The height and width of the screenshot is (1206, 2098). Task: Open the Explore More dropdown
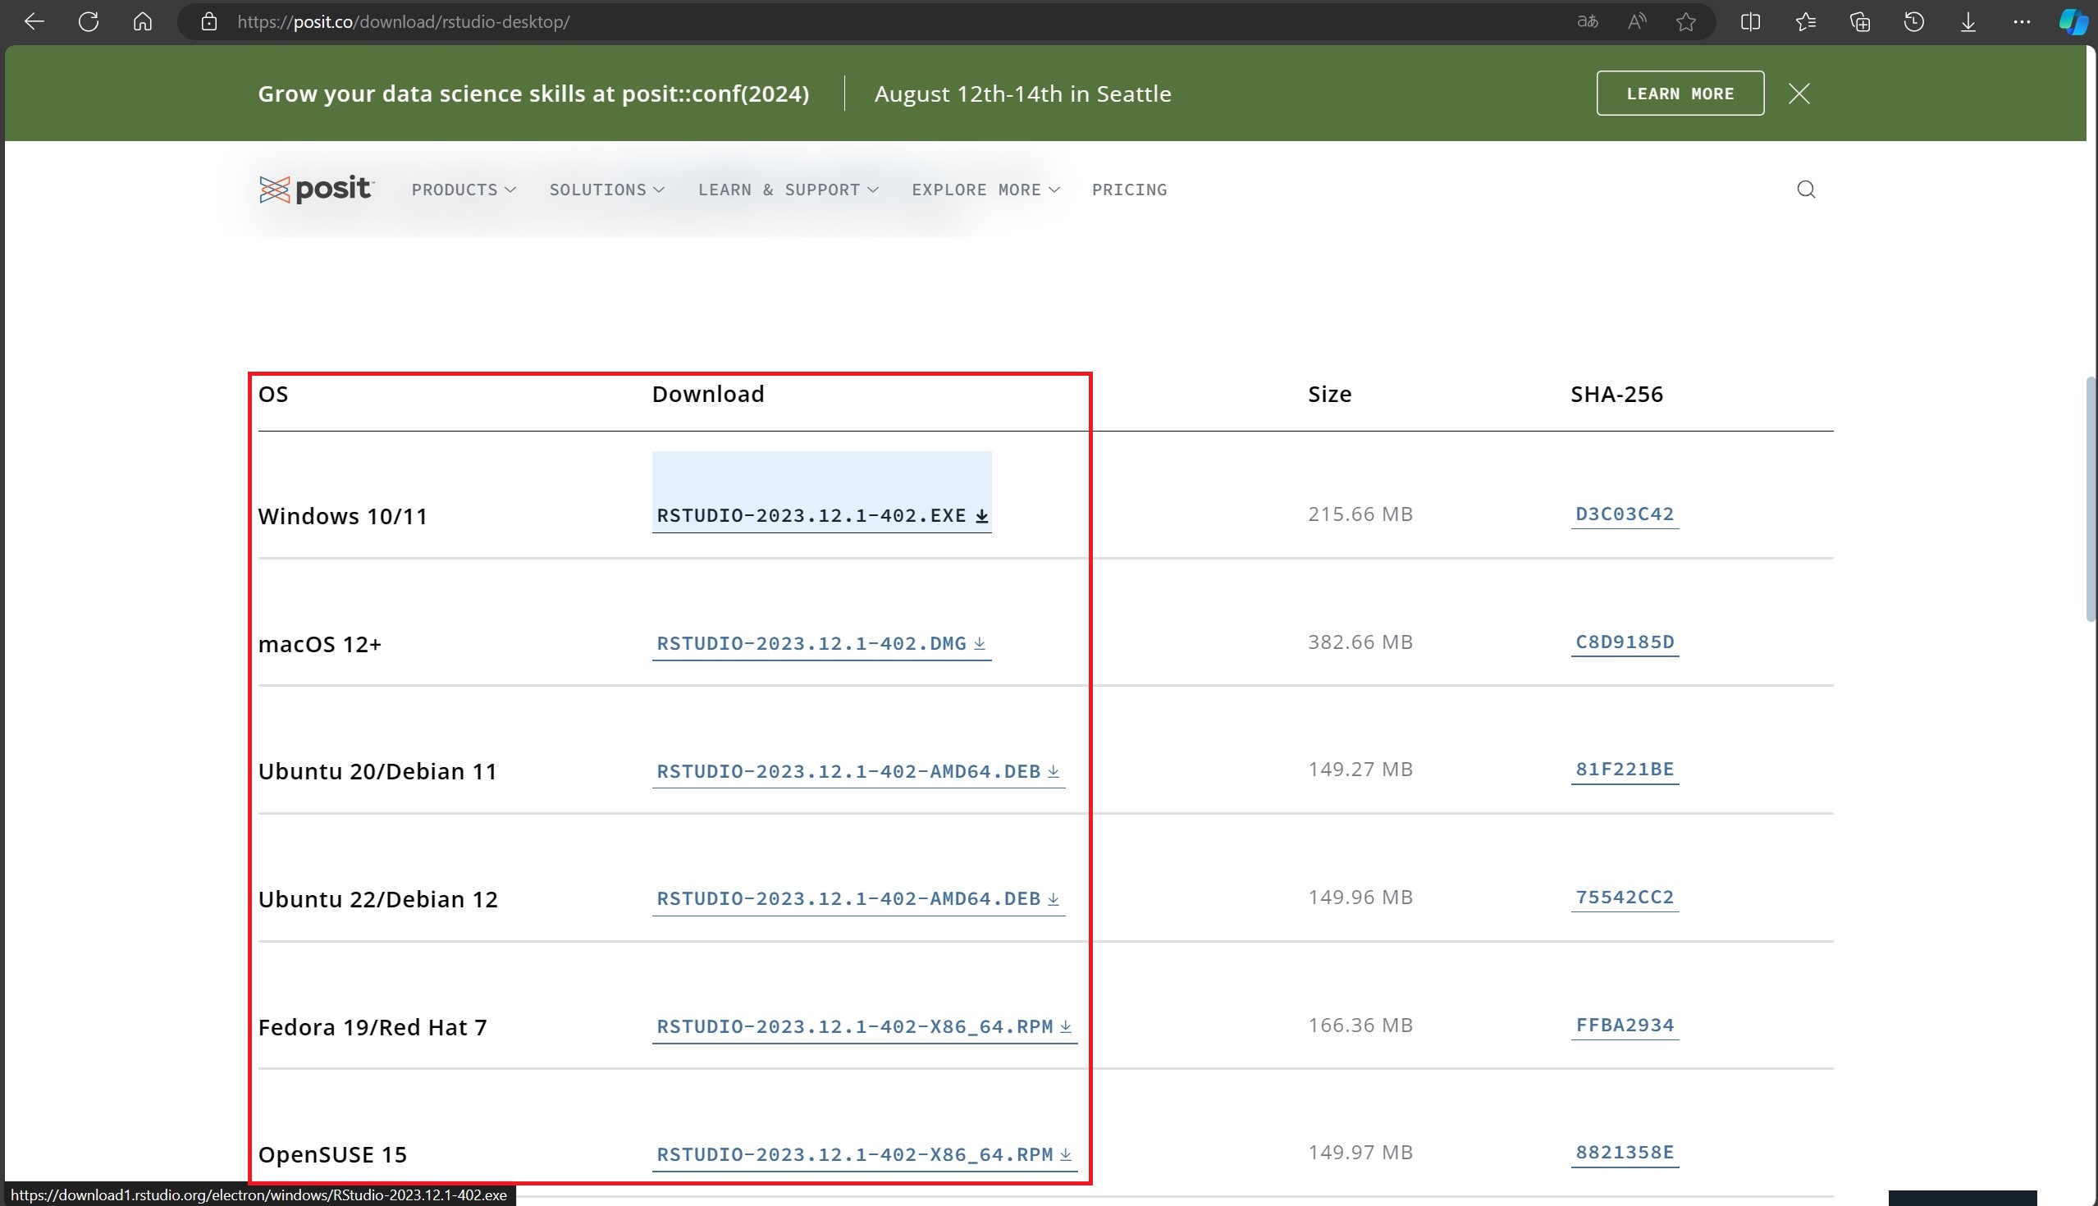[x=985, y=190]
